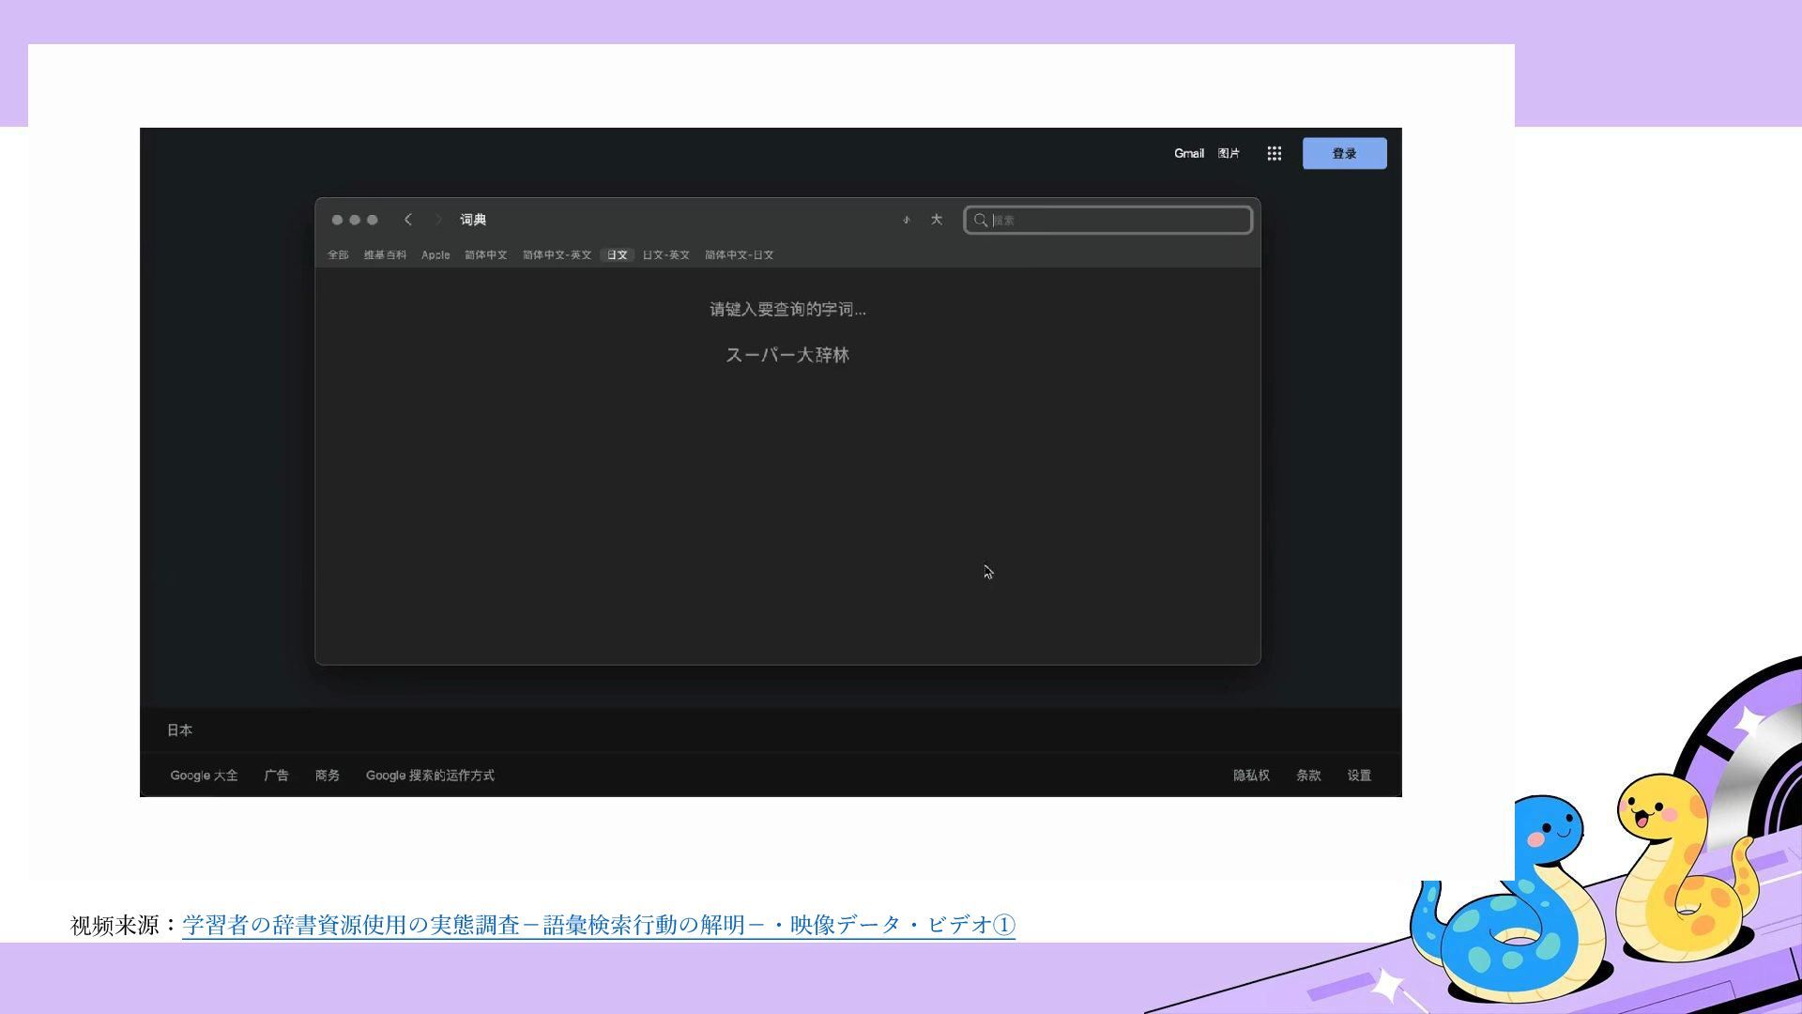Increase text size with large 大 button
Screen dimensions: 1802x1014
point(936,220)
